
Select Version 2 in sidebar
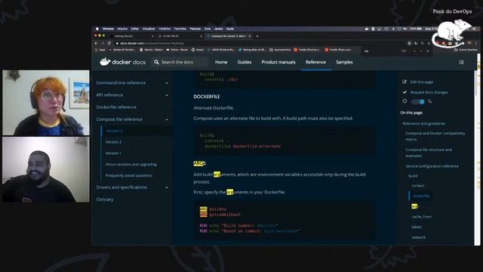[113, 142]
